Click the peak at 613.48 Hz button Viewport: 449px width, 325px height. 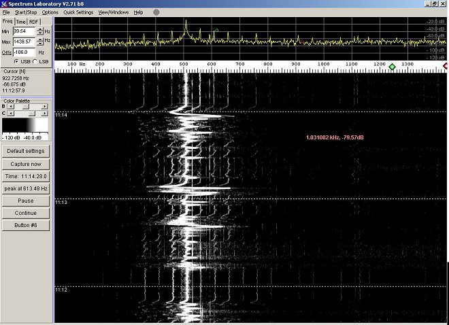pyautogui.click(x=26, y=188)
